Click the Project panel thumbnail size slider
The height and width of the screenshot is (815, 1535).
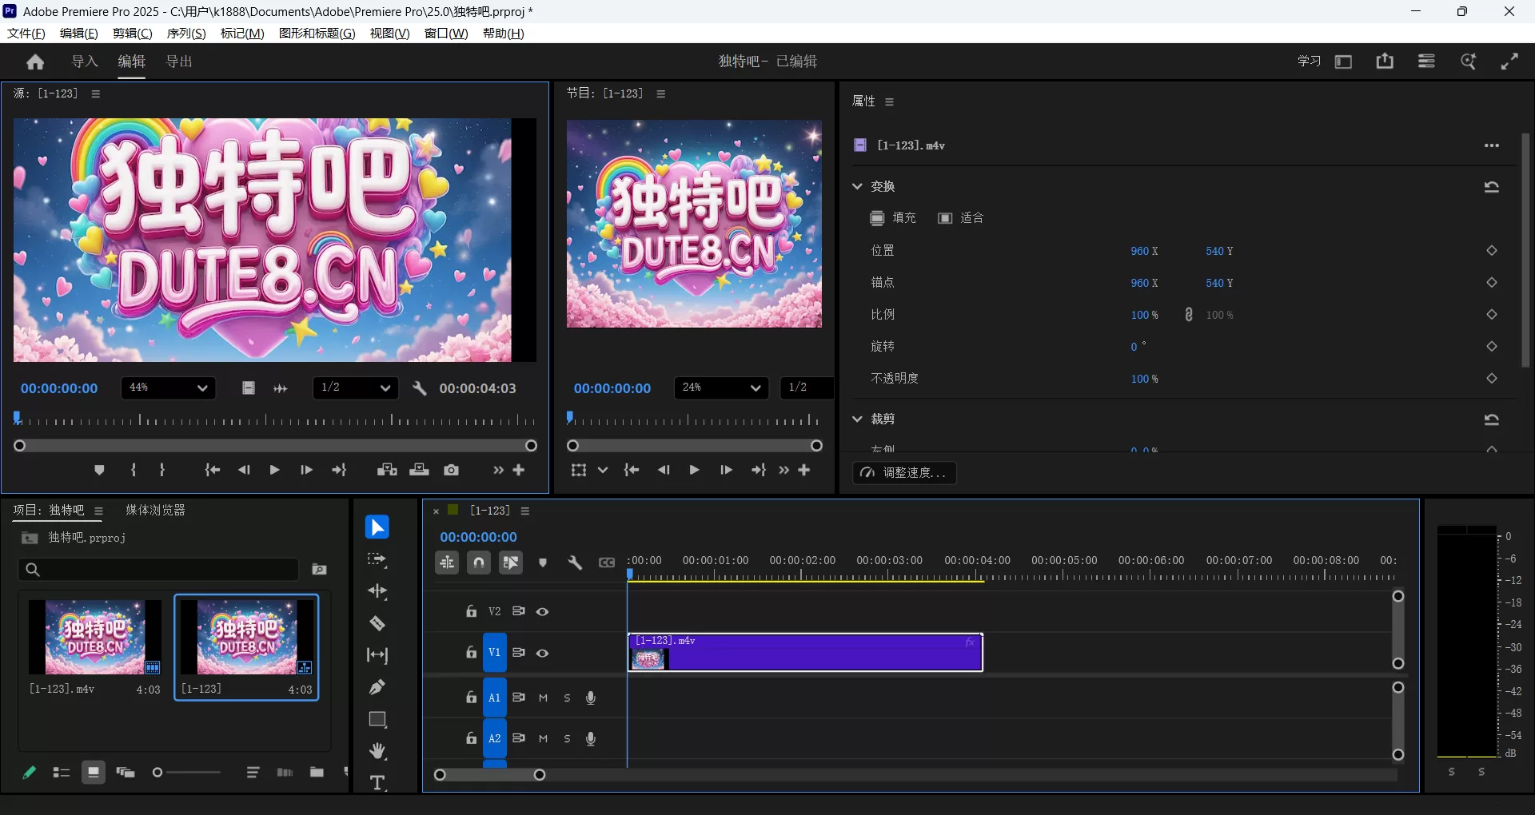185,773
